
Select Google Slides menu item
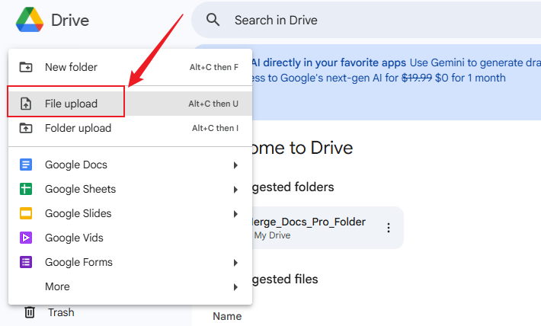[x=130, y=213]
